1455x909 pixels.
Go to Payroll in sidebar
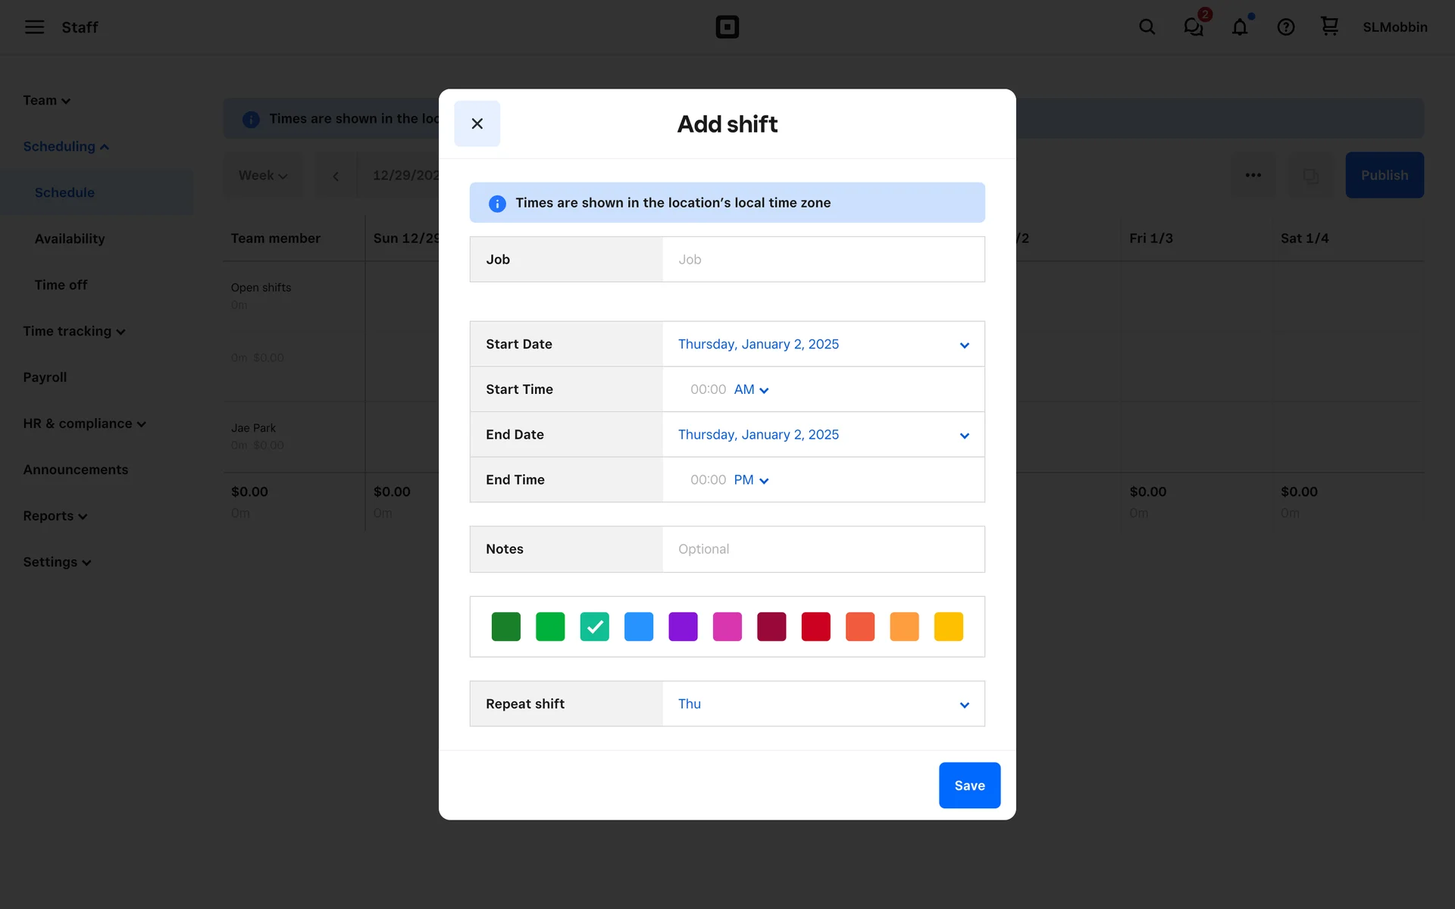[45, 377]
